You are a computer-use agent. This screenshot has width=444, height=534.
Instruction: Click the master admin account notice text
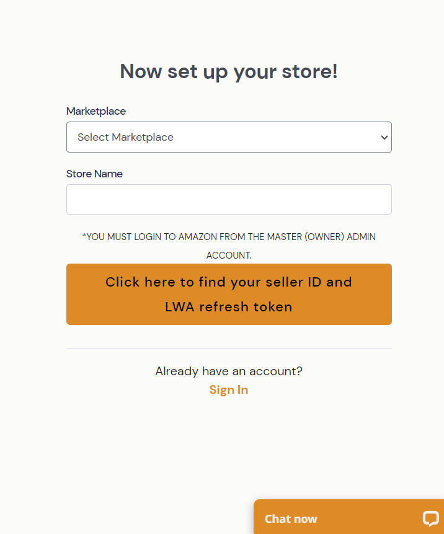click(x=229, y=246)
